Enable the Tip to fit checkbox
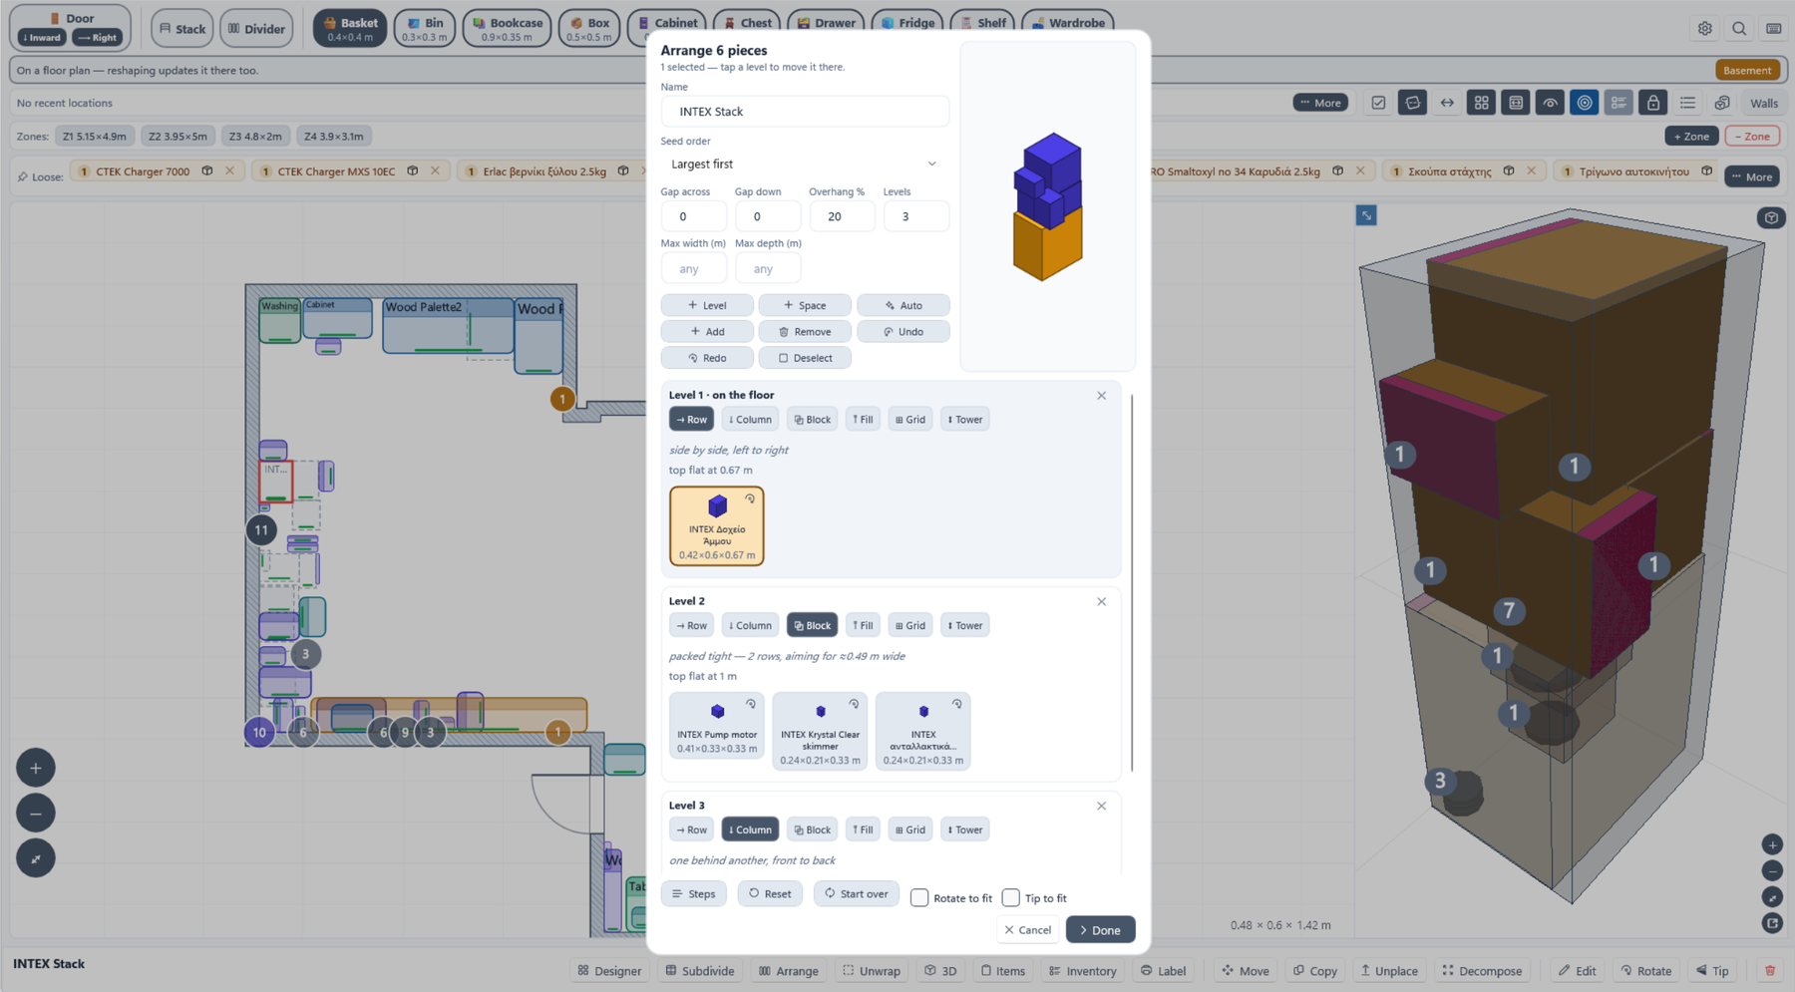 pyautogui.click(x=1010, y=898)
